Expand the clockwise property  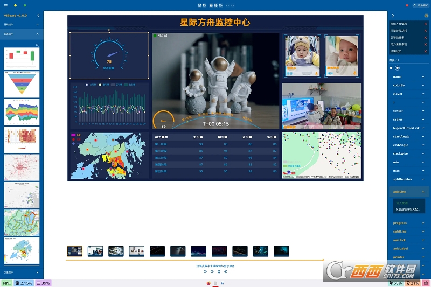(409, 153)
